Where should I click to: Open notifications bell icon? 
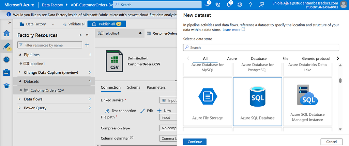[x=229, y=5]
